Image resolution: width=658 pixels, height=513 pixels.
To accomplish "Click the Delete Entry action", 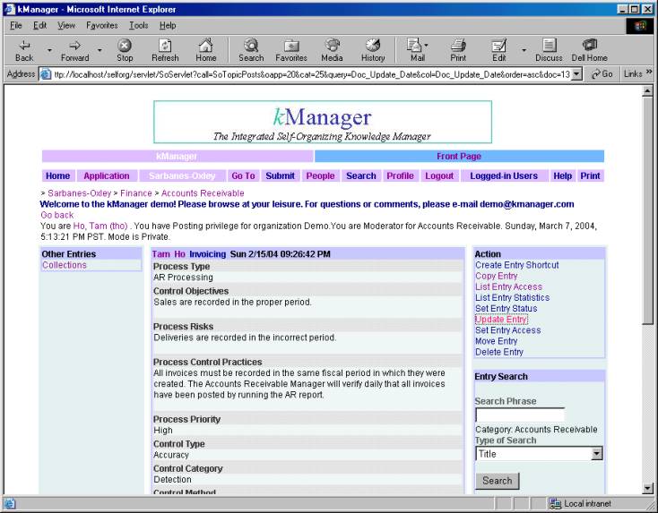I will 499,352.
